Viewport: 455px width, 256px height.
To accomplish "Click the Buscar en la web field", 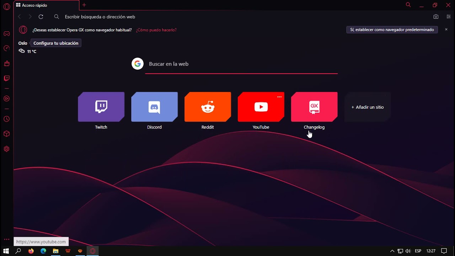I will coord(241,64).
